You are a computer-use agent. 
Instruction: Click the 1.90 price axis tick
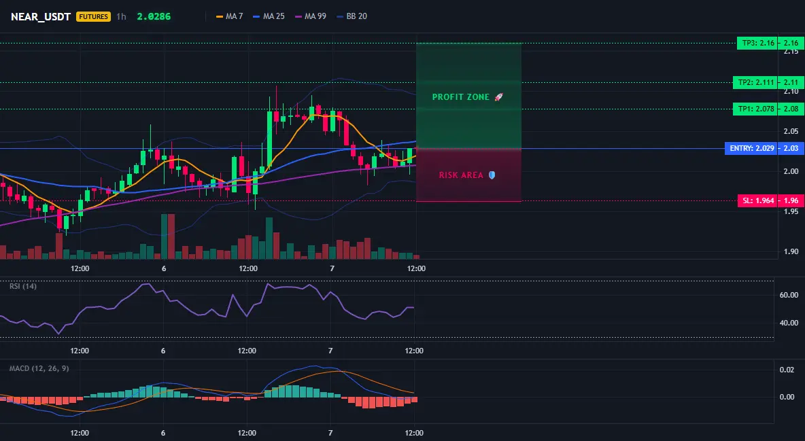point(791,251)
